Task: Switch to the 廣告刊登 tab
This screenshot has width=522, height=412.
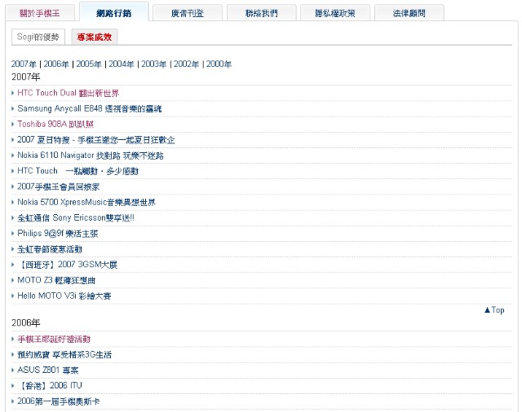Action: (x=188, y=13)
